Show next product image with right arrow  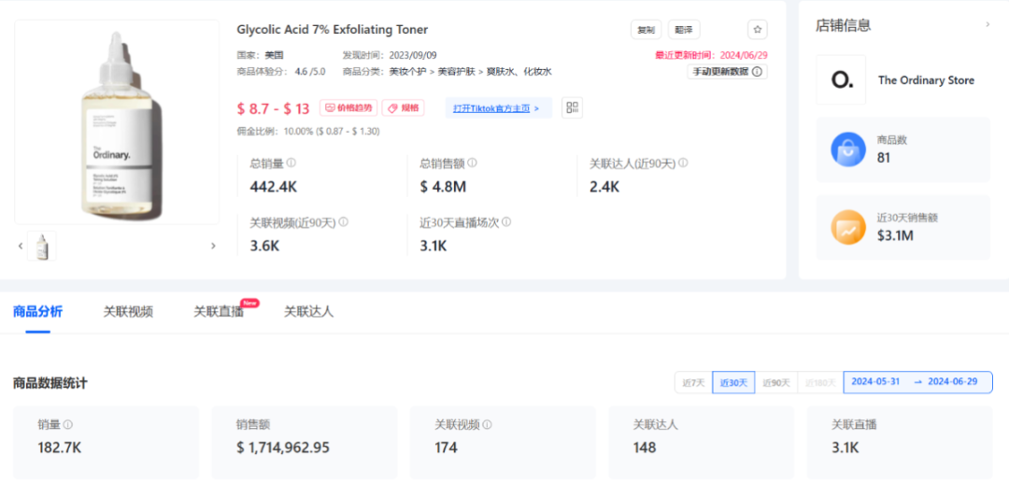pos(213,246)
